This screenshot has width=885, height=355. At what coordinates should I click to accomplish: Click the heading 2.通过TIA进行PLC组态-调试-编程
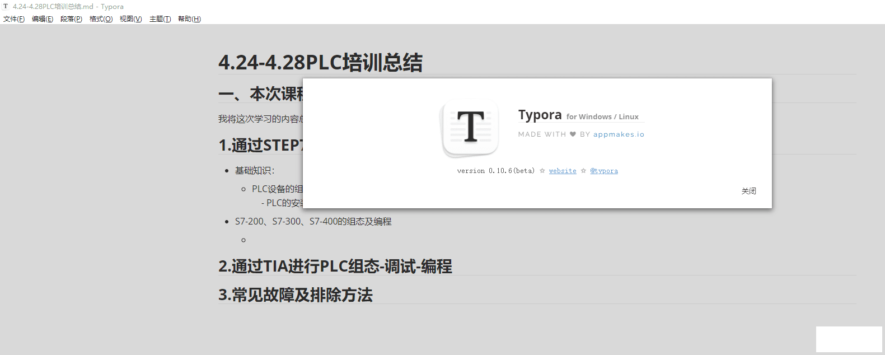coord(335,267)
